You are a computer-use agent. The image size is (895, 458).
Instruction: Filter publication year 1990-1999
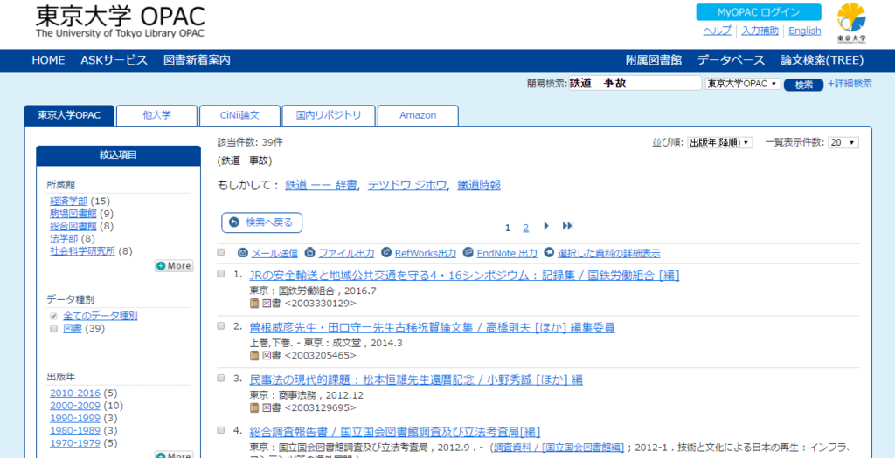tap(75, 418)
